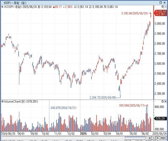Viewport: 168px width, 141px height.
Task: Click the 2024/06/25 start date label
Action: tap(8, 134)
